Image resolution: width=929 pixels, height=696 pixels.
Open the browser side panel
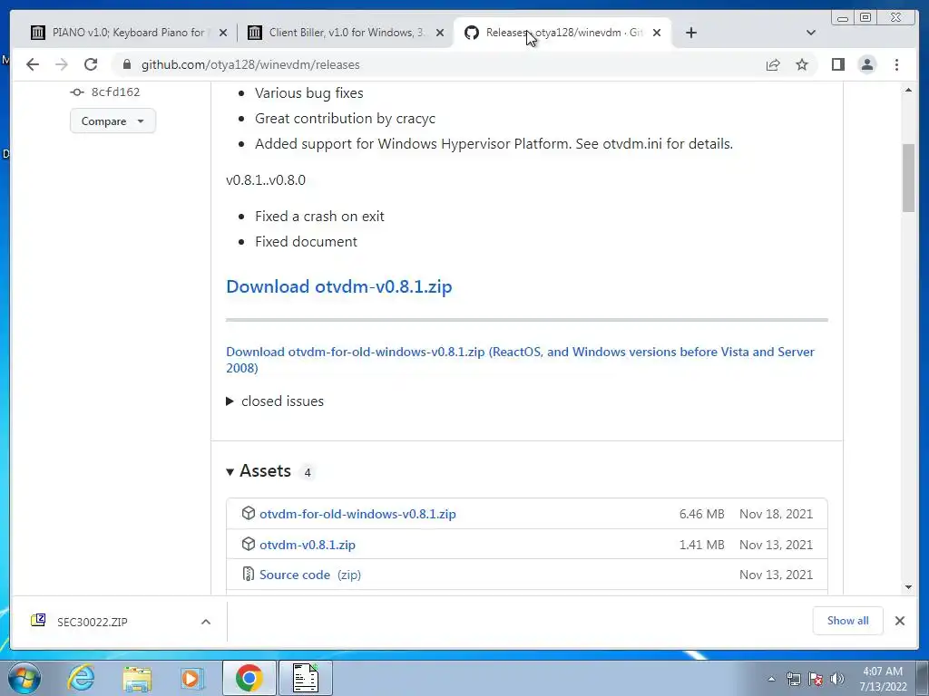pos(837,64)
